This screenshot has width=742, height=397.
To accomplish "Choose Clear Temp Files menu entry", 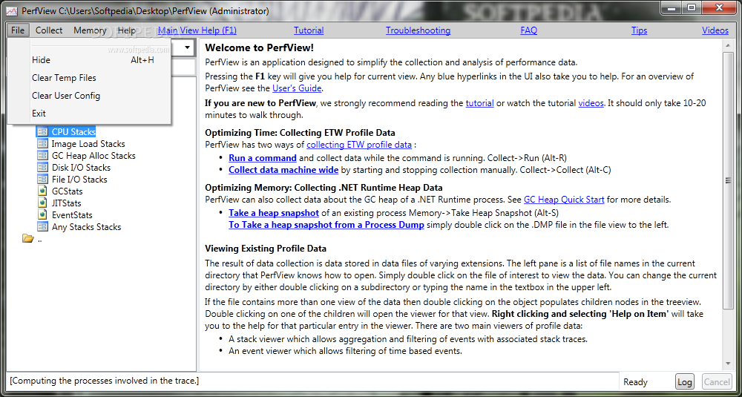I will [x=90, y=78].
